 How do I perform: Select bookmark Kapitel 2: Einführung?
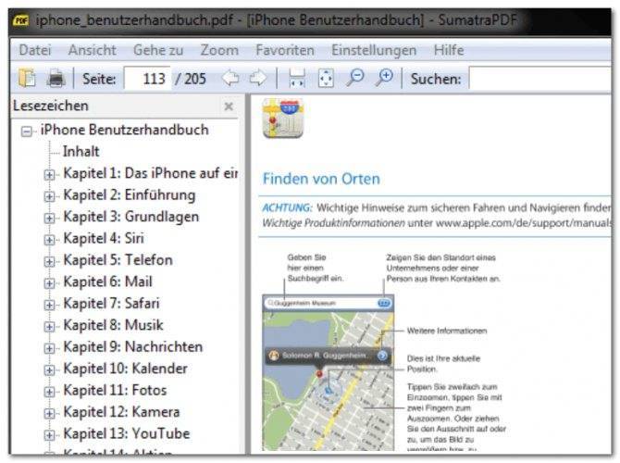tap(130, 195)
